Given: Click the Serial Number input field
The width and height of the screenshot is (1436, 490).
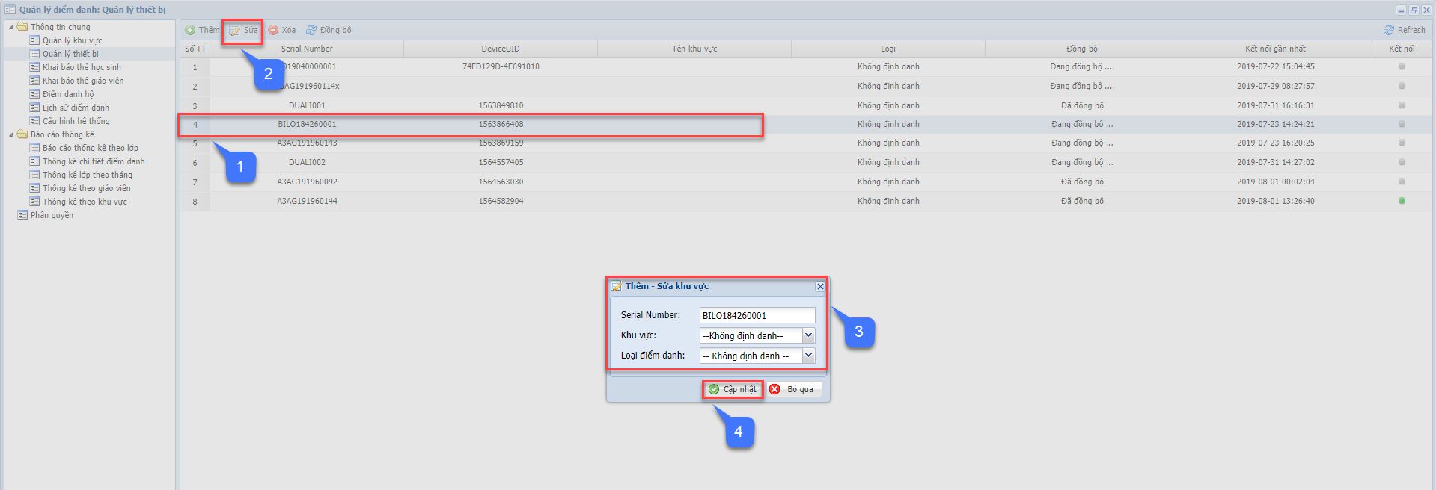Looking at the screenshot, I should 757,315.
